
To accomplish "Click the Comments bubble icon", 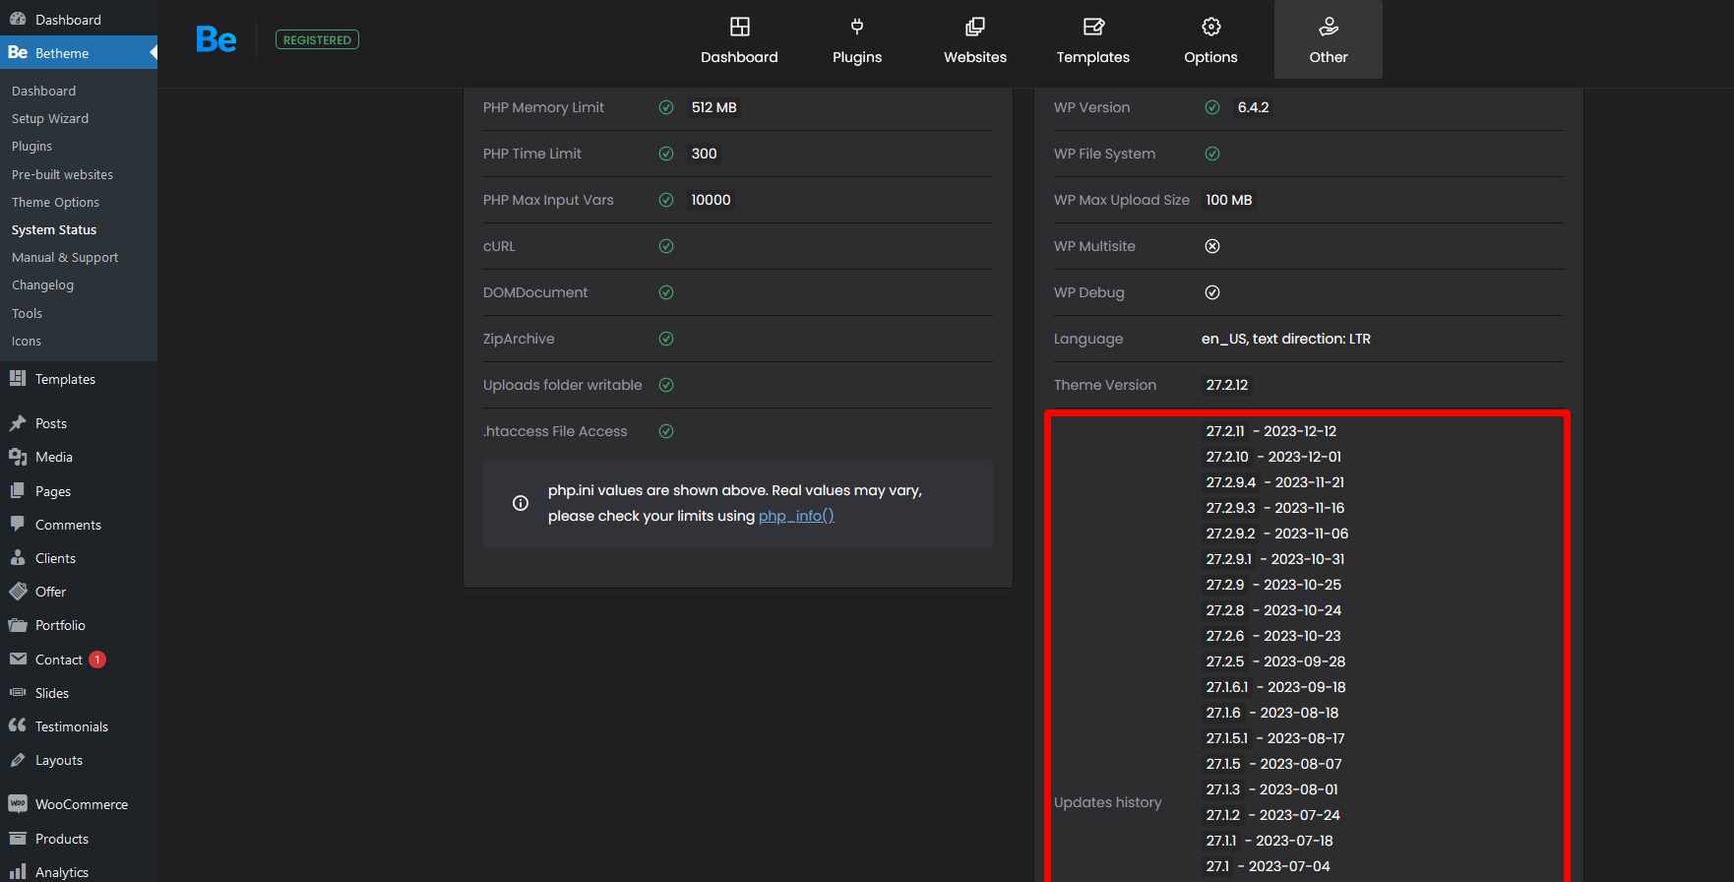I will point(18,524).
